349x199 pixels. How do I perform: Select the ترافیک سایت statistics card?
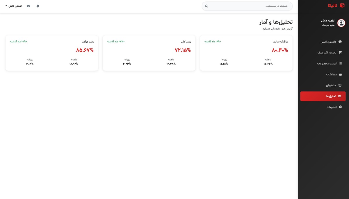[x=246, y=53]
